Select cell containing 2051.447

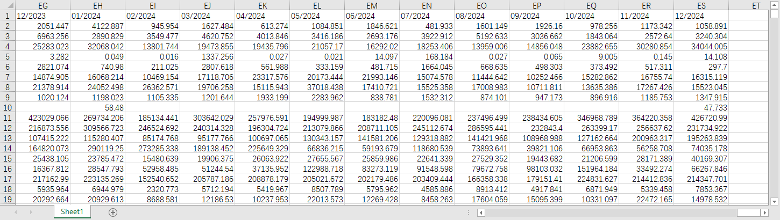point(42,26)
